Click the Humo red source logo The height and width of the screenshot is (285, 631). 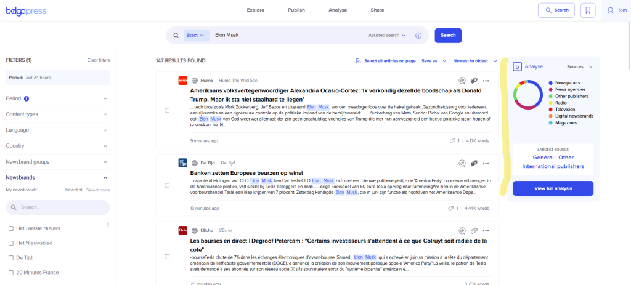(x=182, y=81)
